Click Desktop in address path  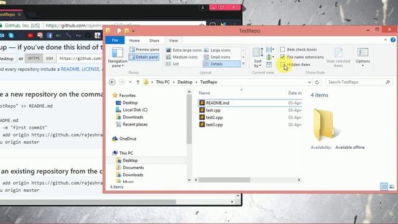(x=185, y=82)
